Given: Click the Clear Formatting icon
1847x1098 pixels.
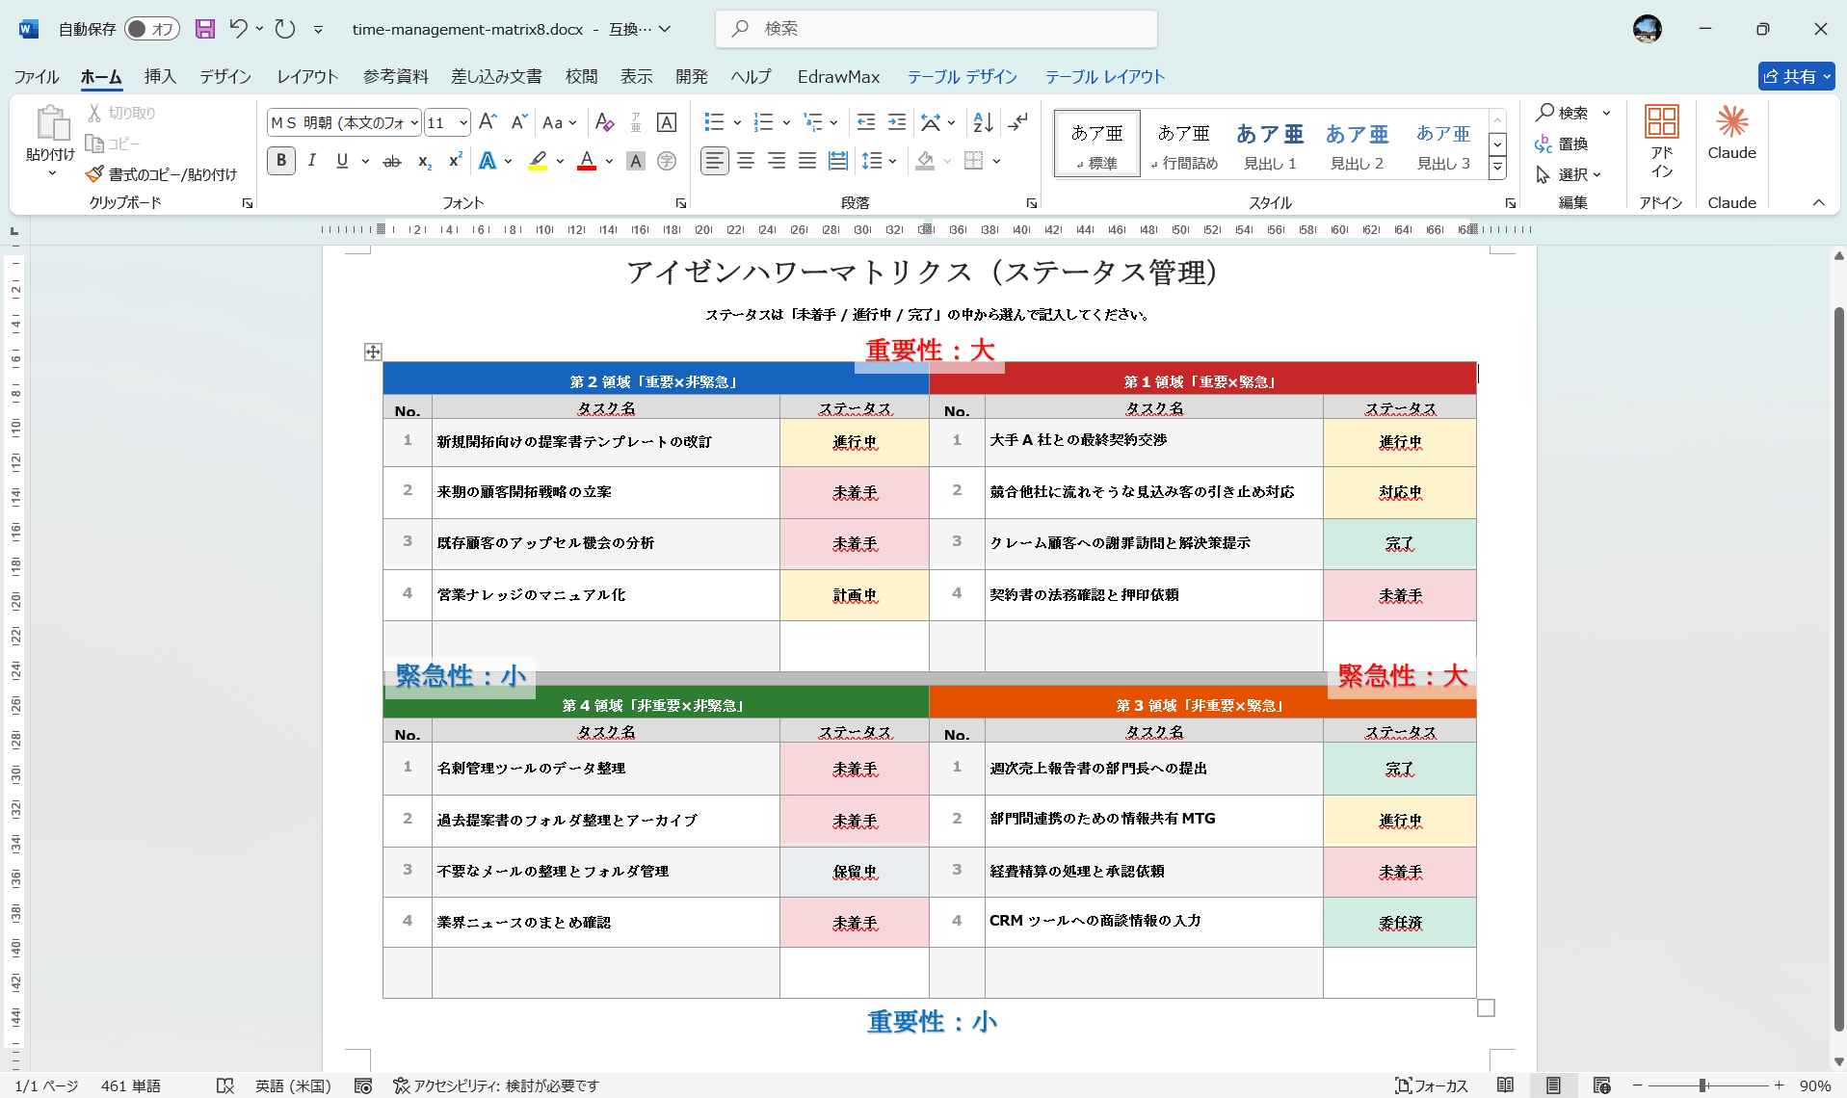Looking at the screenshot, I should pyautogui.click(x=604, y=122).
